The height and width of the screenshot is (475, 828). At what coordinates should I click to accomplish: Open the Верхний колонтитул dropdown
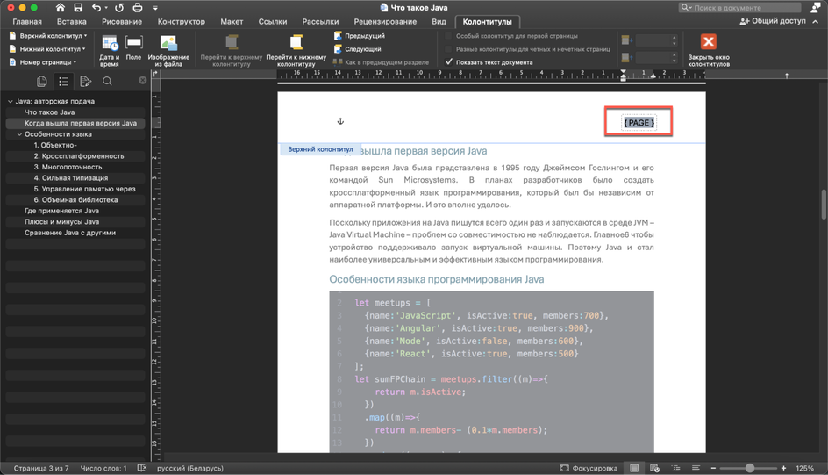48,36
